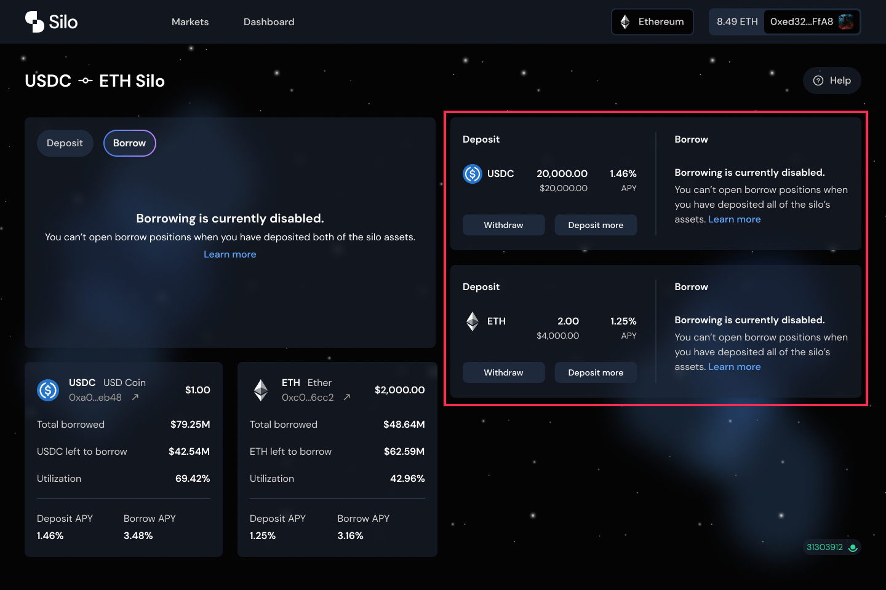Click USDC left to borrow $42.54M
This screenshot has width=886, height=590.
189,451
